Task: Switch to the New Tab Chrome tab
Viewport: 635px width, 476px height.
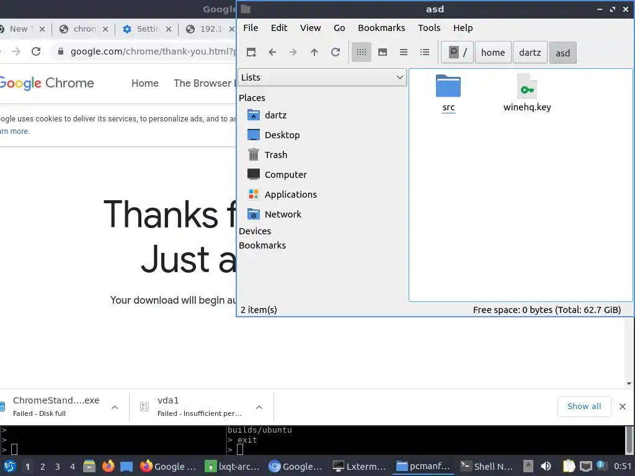Action: (18, 29)
